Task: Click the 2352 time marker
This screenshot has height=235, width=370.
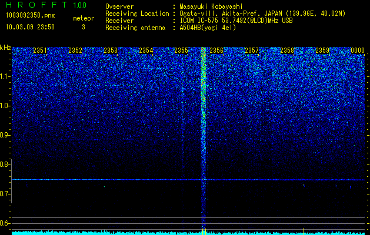Action: coord(75,51)
